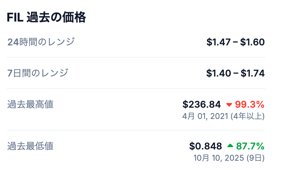
Task: Click the green 87.7% change figure
Action: 250,146
